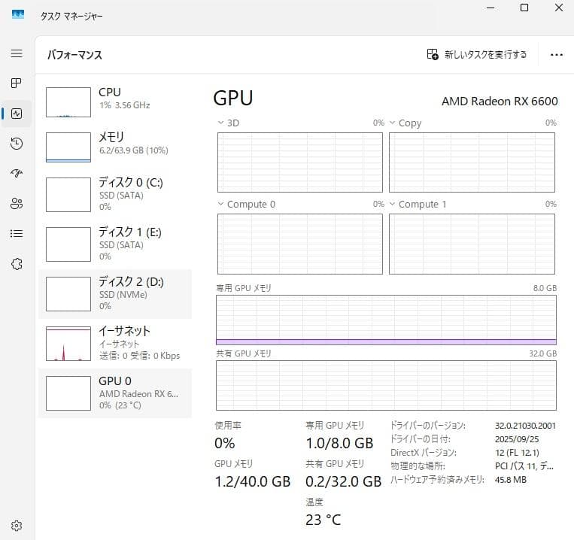The width and height of the screenshot is (574, 540).
Task: Click the 1.2/40.0 GB GPU memory value
Action: click(x=252, y=481)
